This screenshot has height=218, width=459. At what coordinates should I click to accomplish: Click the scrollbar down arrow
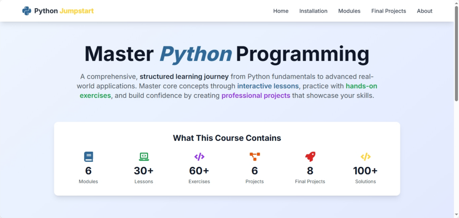tap(456, 214)
